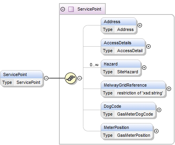Expand the MelwayGridReference element

pyautogui.click(x=169, y=89)
